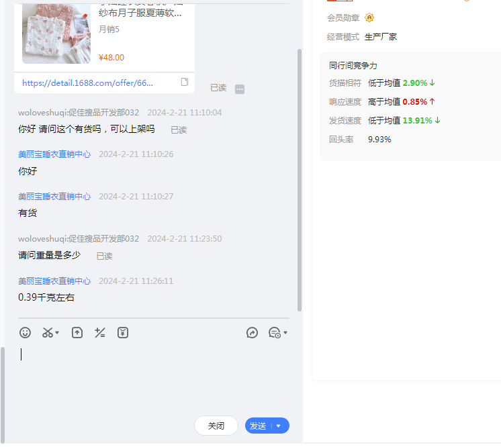Click the upload file icon

(77, 332)
